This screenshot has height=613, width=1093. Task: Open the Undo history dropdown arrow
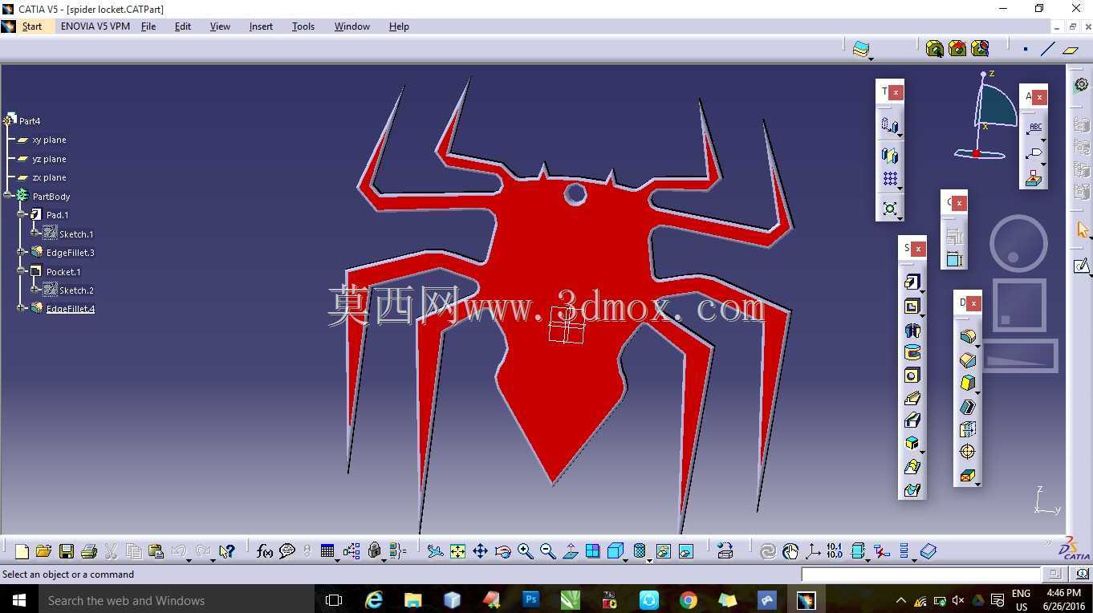189,559
